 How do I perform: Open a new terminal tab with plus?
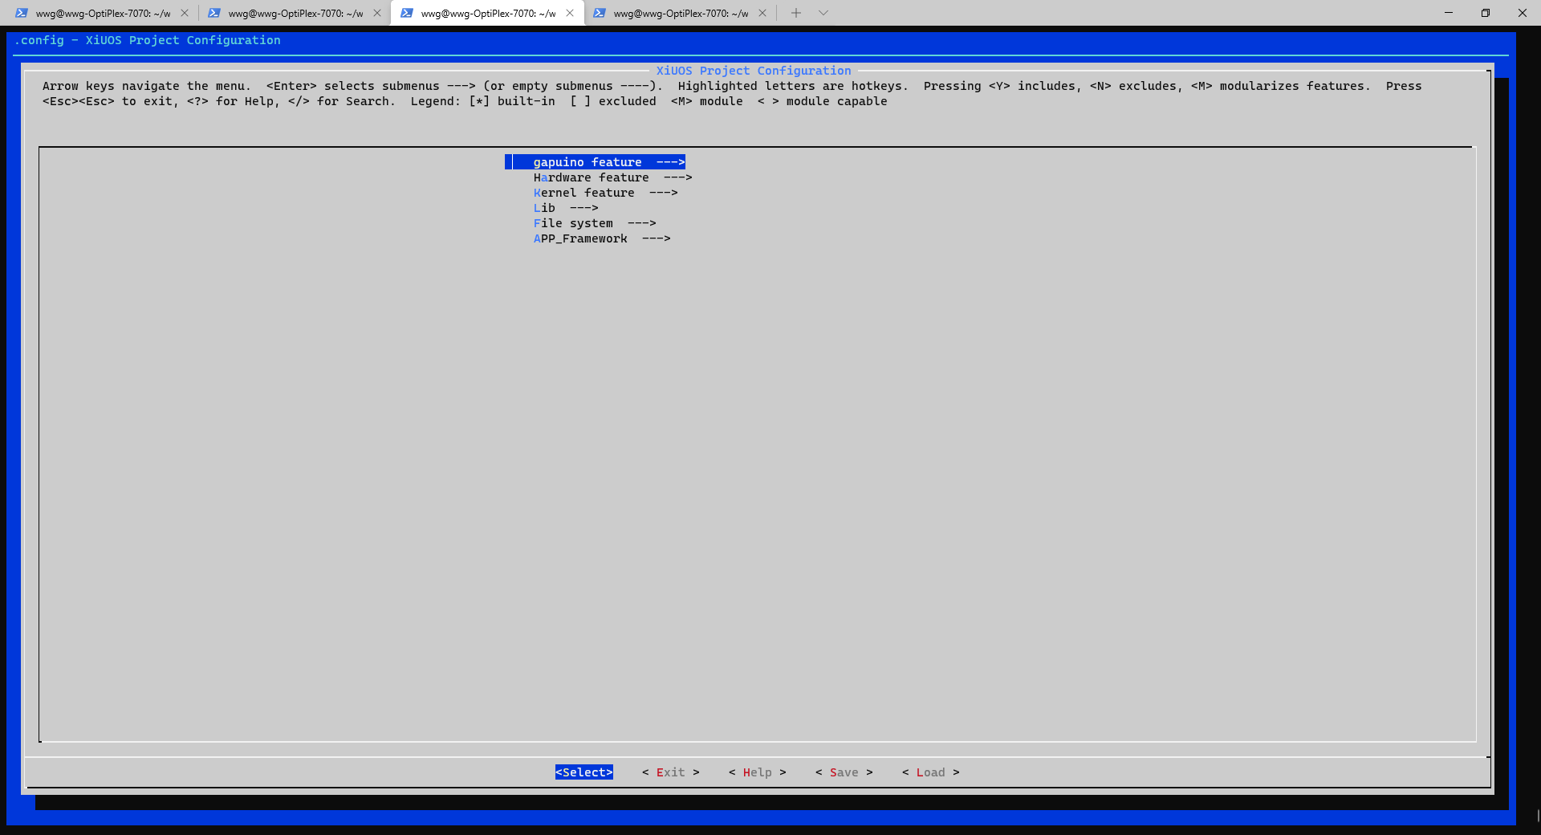[x=796, y=13]
